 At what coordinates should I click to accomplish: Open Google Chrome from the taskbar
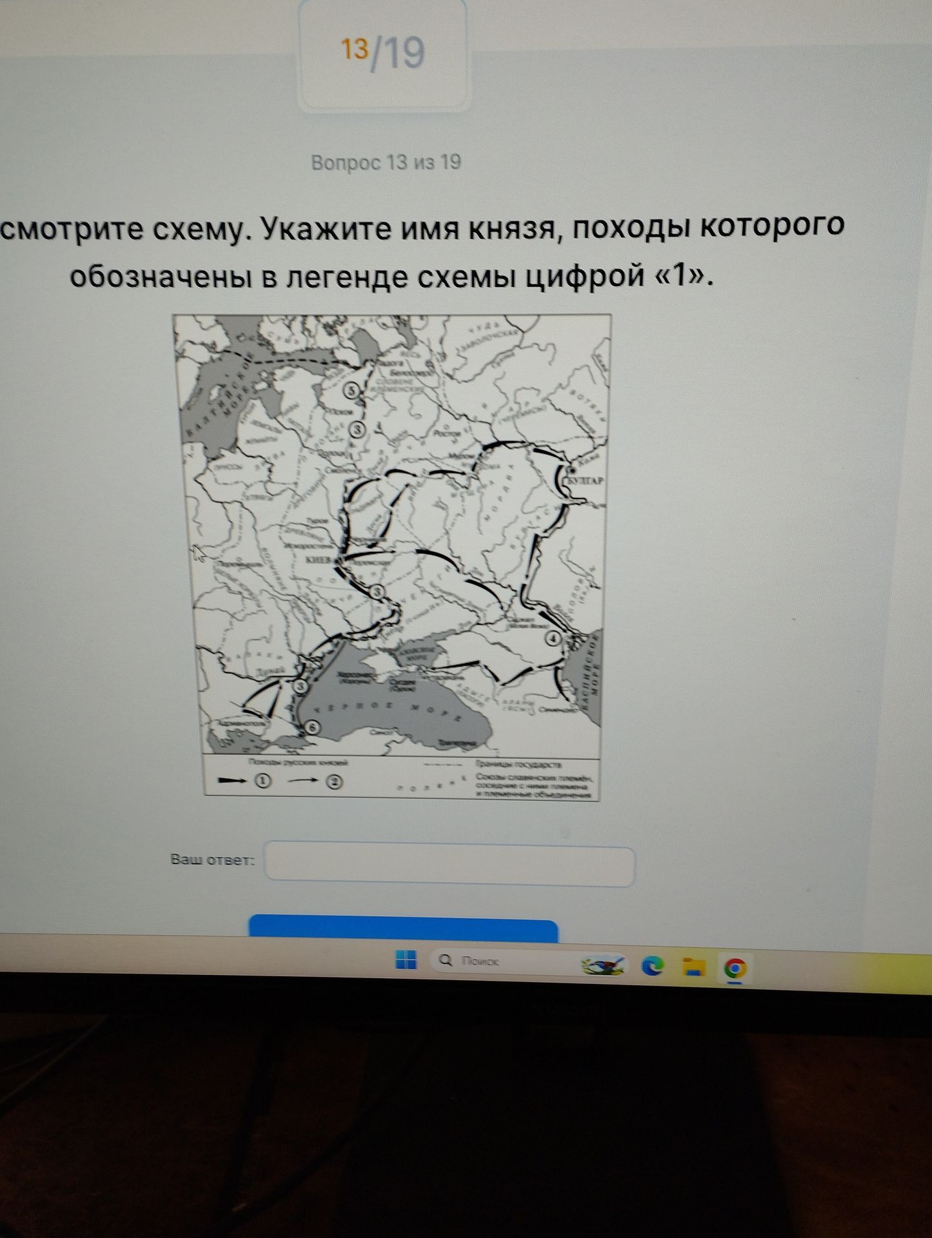click(x=735, y=969)
